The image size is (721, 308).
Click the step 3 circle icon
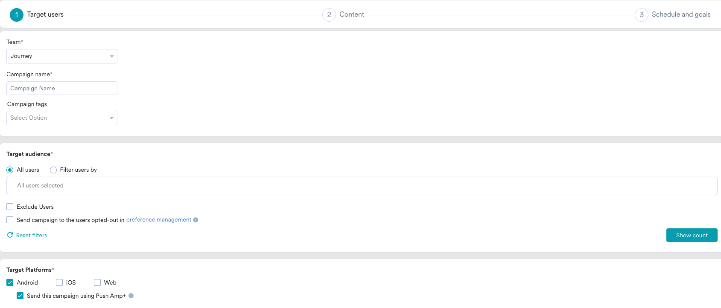641,15
